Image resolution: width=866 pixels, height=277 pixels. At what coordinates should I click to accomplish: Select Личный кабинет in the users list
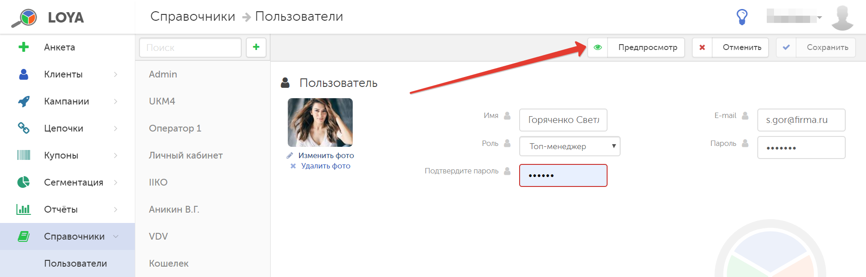(203, 155)
